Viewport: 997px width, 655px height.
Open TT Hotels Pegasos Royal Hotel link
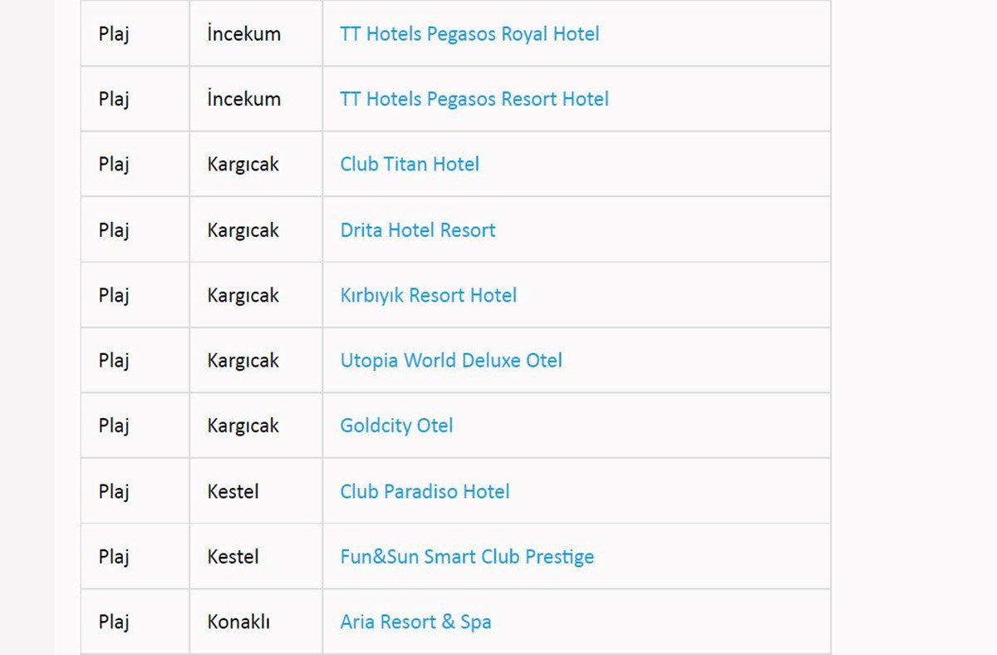pyautogui.click(x=469, y=34)
